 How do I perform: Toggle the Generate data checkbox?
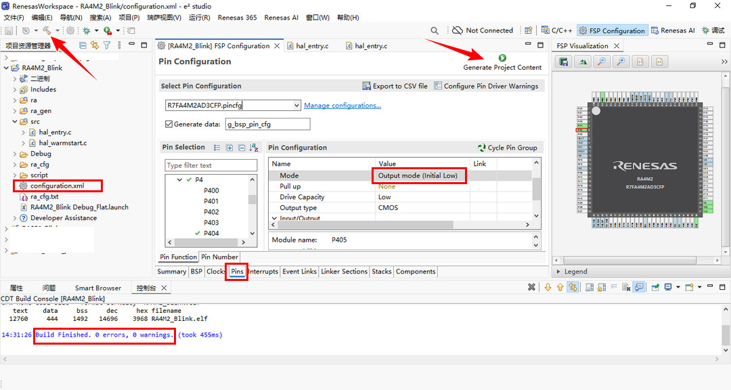point(169,124)
